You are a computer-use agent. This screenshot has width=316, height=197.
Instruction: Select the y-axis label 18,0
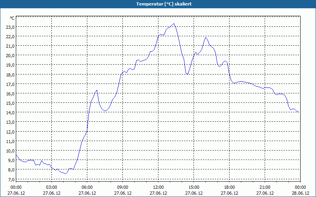(x=10, y=74)
